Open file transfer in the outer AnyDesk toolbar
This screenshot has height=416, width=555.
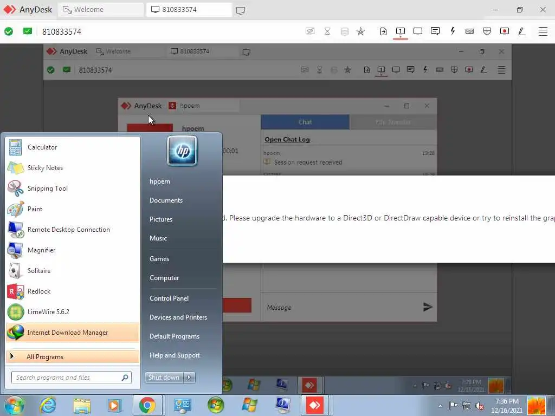[x=383, y=31]
